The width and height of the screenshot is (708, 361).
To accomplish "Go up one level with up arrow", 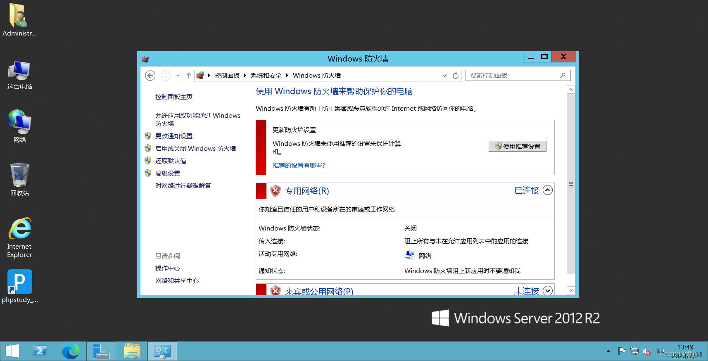I will pyautogui.click(x=189, y=76).
